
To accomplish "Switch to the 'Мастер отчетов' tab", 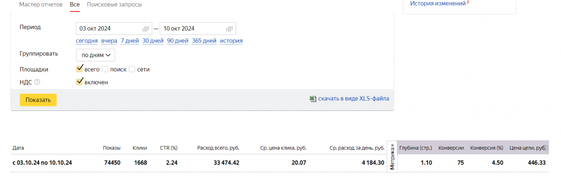I will point(41,5).
